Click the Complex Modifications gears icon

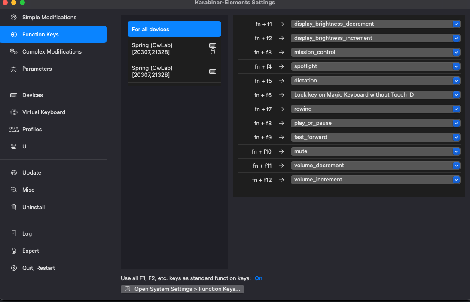pos(14,52)
